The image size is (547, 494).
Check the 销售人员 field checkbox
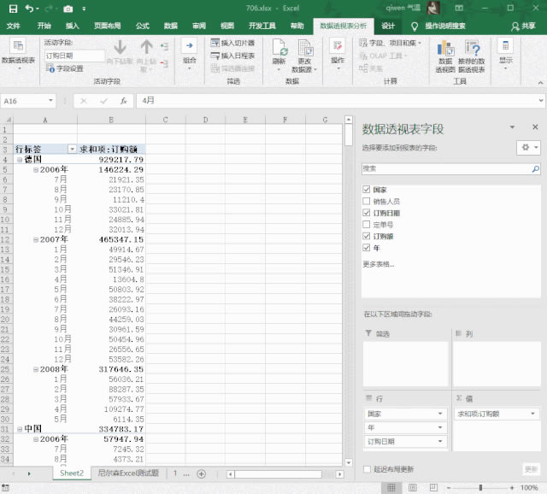tap(367, 202)
